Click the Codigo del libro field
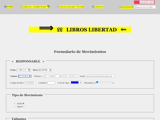160x120 pixels. click(x=30, y=83)
